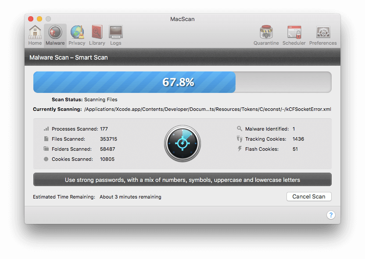Click the 67.8% progress bar
The height and width of the screenshot is (259, 365).
click(178, 82)
